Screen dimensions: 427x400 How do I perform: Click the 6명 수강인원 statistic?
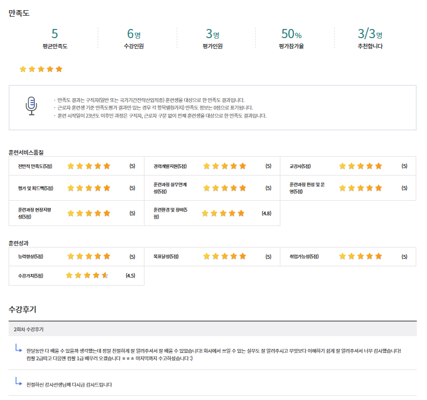134,39
